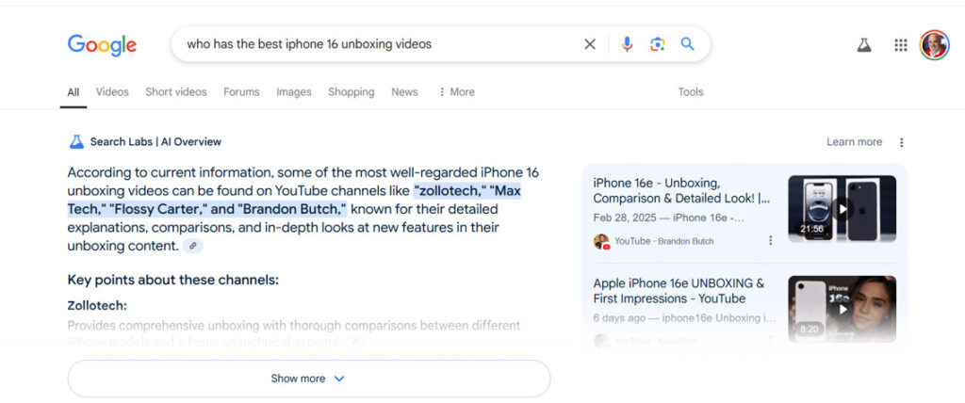Screen dimensions: 965x403
Task: Go to Google homepage via logo
Action: (102, 44)
